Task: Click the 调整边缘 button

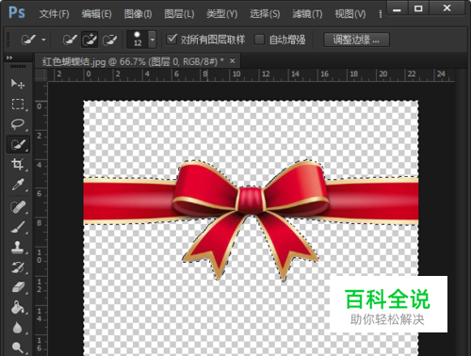Action: pyautogui.click(x=356, y=40)
